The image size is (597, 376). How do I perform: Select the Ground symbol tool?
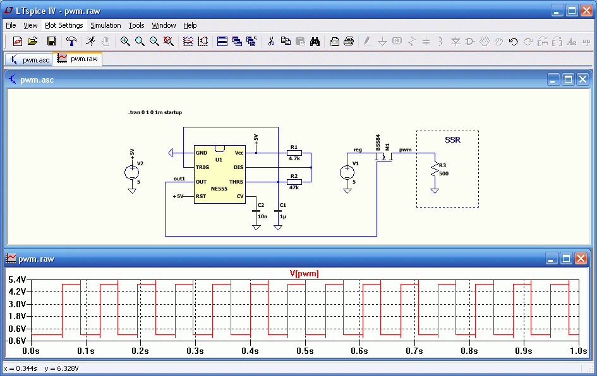[383, 41]
